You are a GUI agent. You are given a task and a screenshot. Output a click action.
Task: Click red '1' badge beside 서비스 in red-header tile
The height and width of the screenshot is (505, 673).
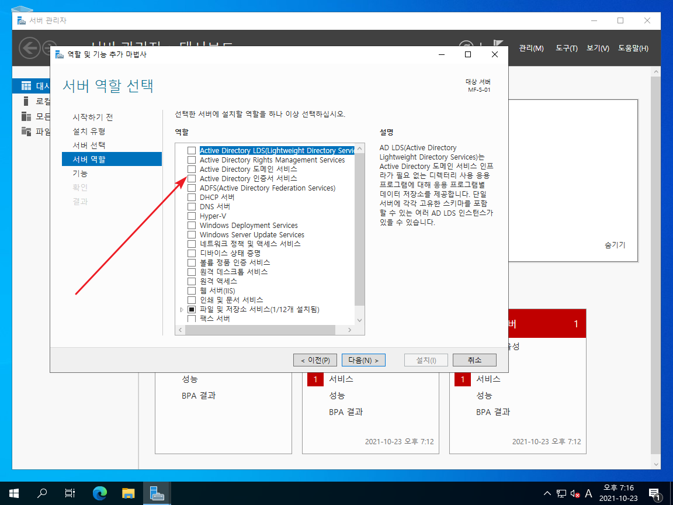pyautogui.click(x=462, y=379)
